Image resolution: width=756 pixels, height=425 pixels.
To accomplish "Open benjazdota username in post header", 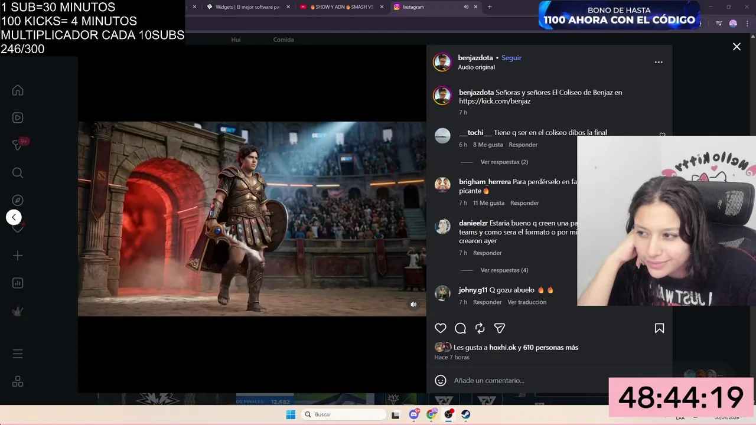I will click(x=475, y=58).
